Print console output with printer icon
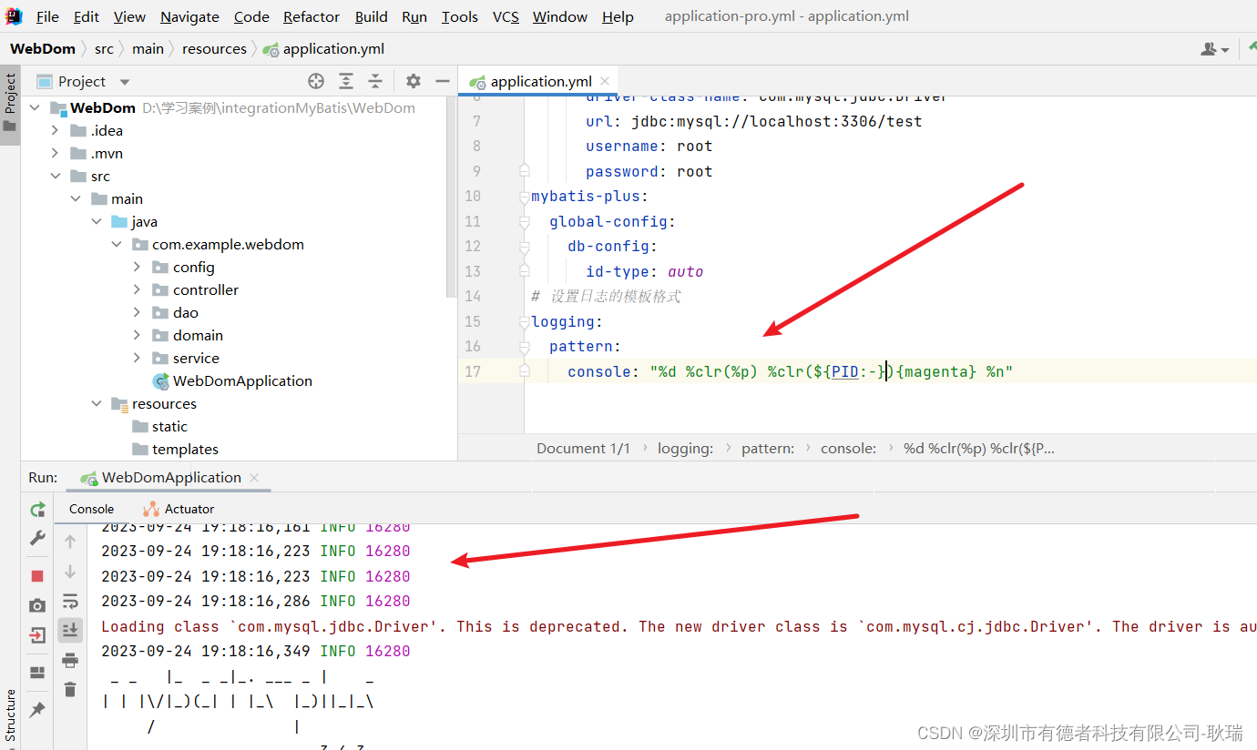Image resolution: width=1257 pixels, height=750 pixels. tap(70, 660)
